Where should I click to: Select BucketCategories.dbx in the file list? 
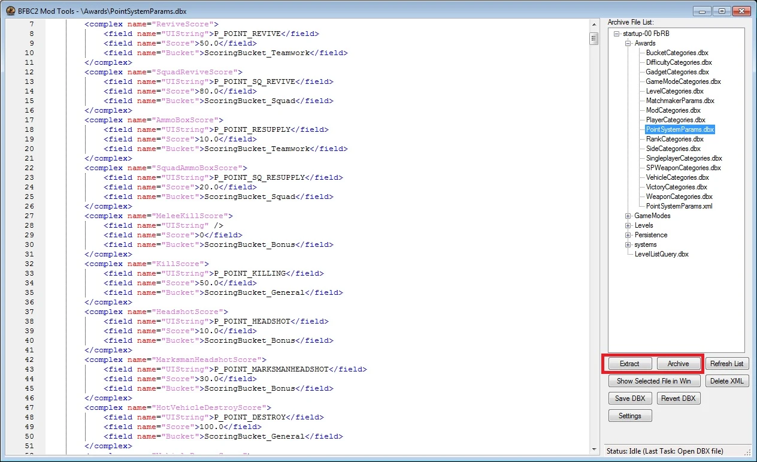click(x=676, y=53)
